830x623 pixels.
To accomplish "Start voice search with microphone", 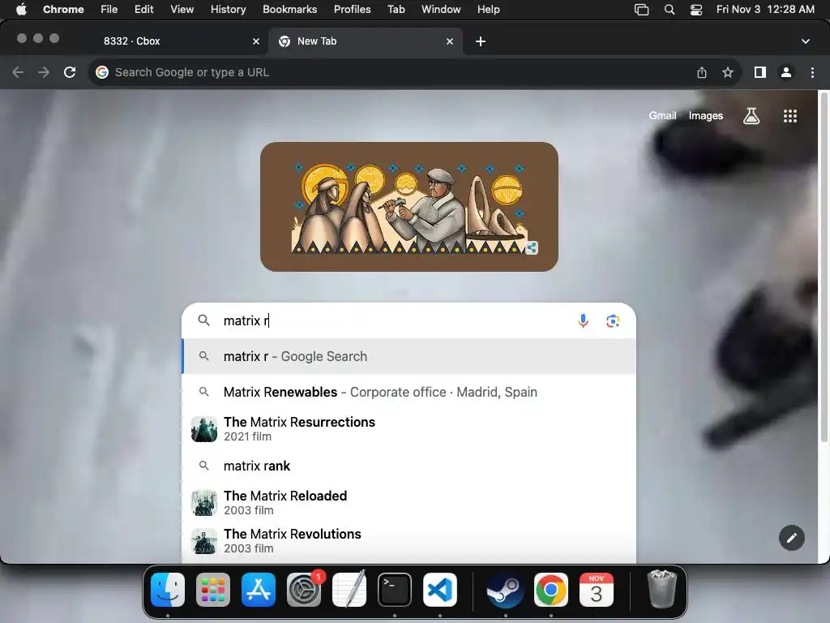I will click(x=583, y=320).
